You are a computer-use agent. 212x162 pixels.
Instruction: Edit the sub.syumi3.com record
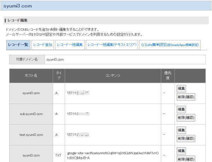(181, 109)
